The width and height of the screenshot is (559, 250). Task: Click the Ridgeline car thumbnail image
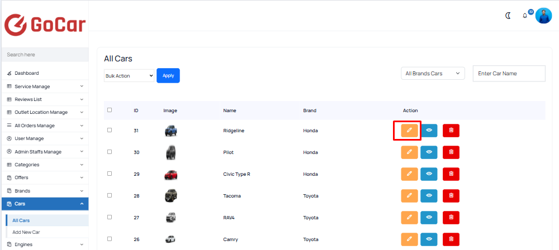point(170,131)
